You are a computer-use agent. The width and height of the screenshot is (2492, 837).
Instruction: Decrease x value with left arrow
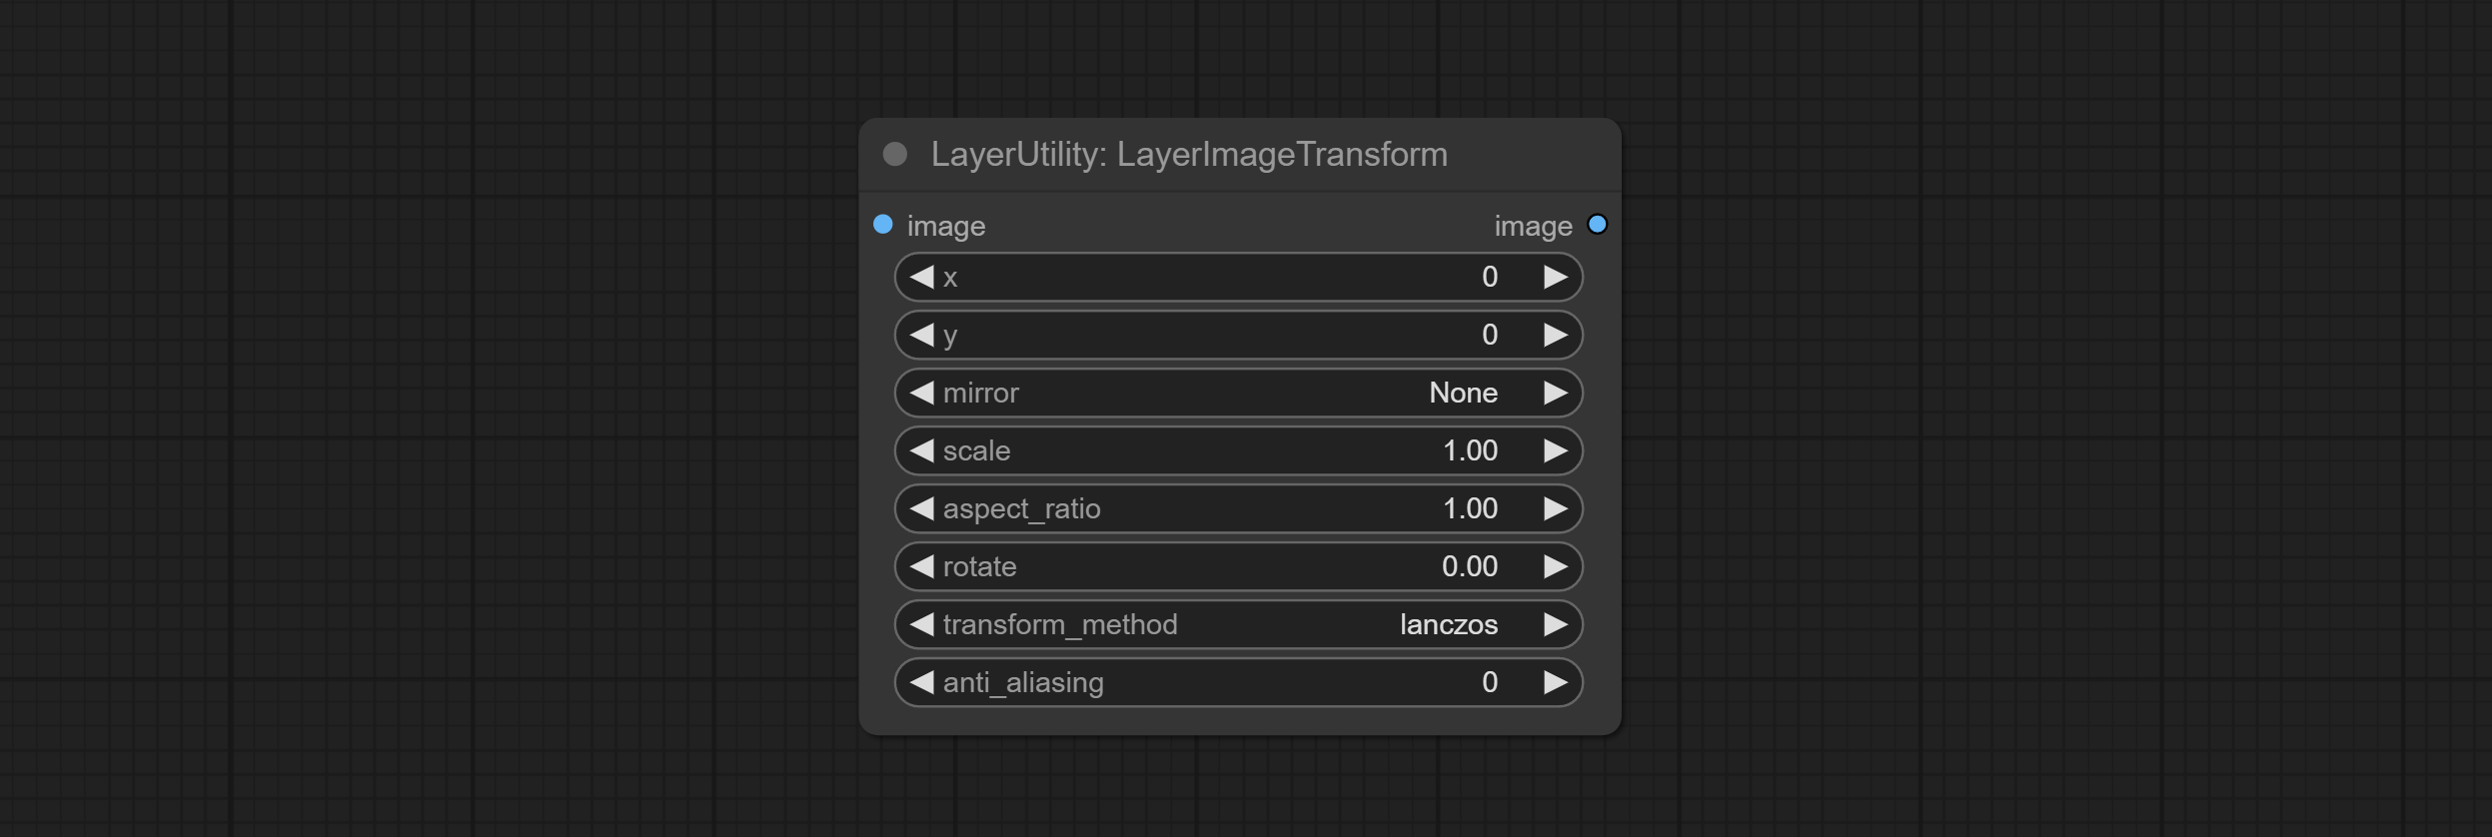pos(921,277)
